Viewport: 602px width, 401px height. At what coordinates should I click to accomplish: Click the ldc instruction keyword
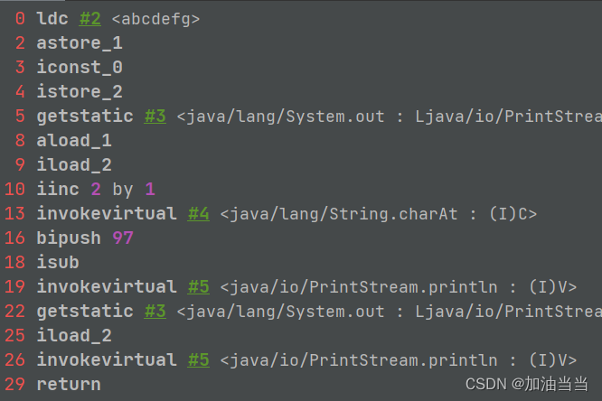pos(52,18)
